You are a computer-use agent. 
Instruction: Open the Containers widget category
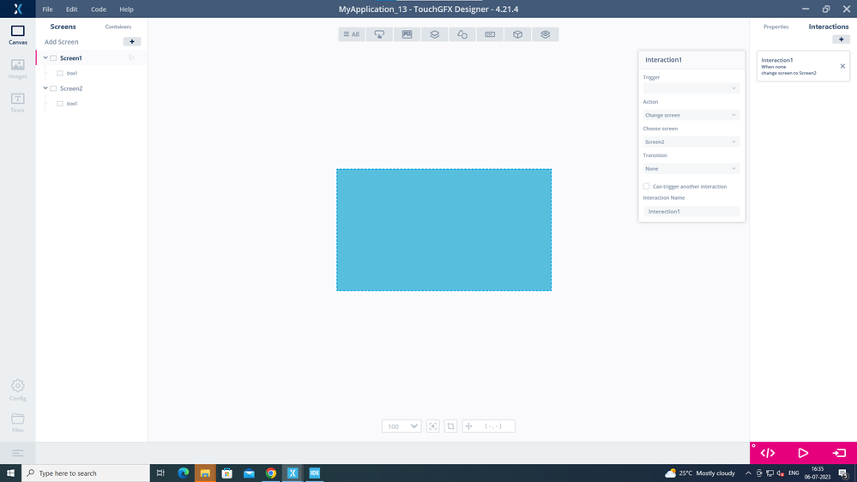(435, 34)
